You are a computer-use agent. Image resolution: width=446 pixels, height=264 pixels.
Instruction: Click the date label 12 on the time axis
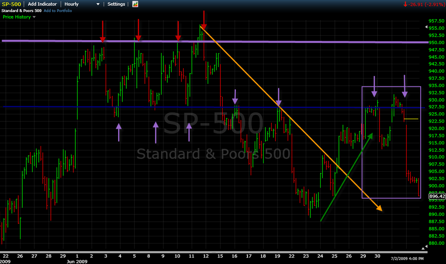click(x=206, y=256)
